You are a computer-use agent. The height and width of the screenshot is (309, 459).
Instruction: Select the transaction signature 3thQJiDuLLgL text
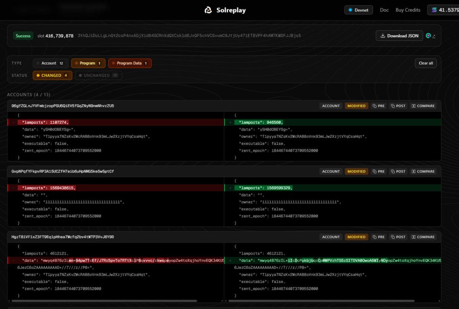[189, 36]
